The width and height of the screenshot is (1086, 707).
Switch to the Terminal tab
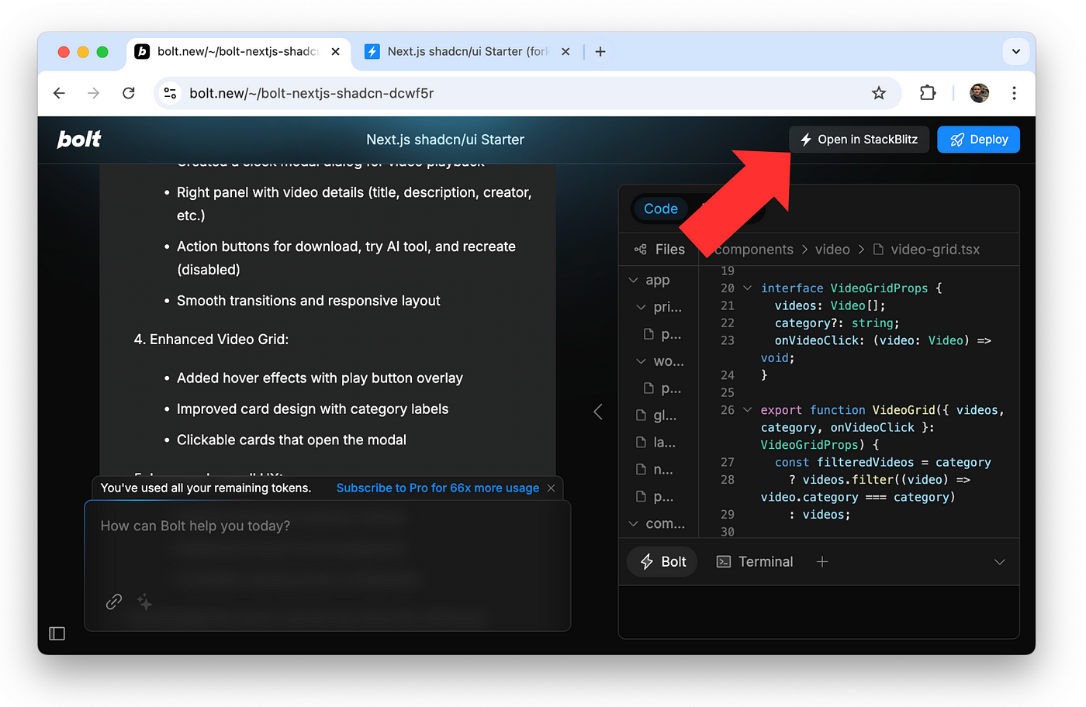pyautogui.click(x=755, y=562)
